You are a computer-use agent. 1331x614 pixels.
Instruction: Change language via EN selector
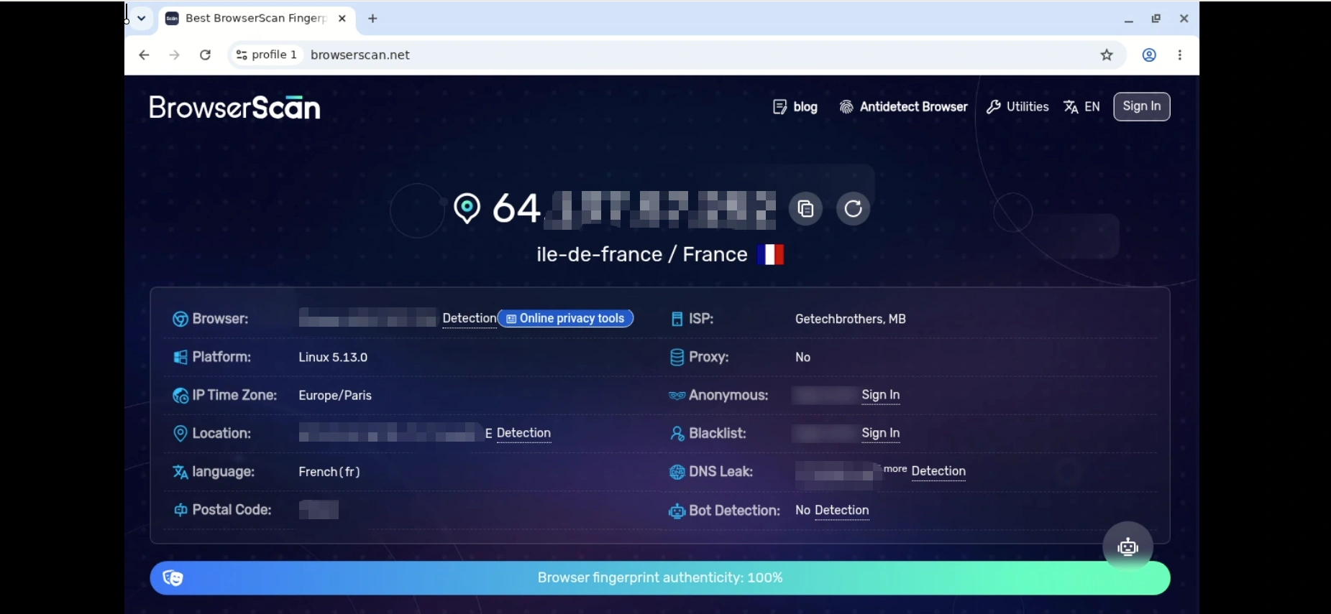[x=1081, y=107]
